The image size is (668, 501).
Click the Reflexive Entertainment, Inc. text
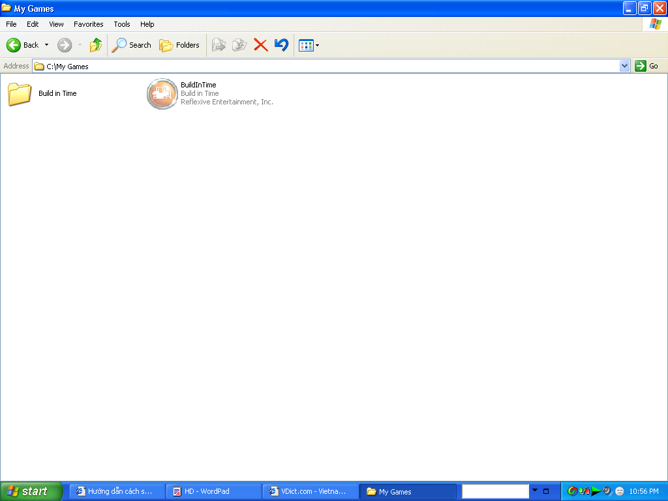click(x=226, y=102)
